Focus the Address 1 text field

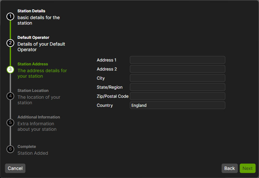[x=177, y=60]
